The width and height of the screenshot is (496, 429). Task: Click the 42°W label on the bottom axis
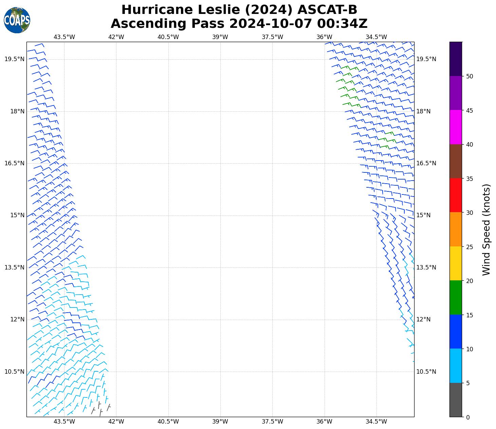point(116,422)
